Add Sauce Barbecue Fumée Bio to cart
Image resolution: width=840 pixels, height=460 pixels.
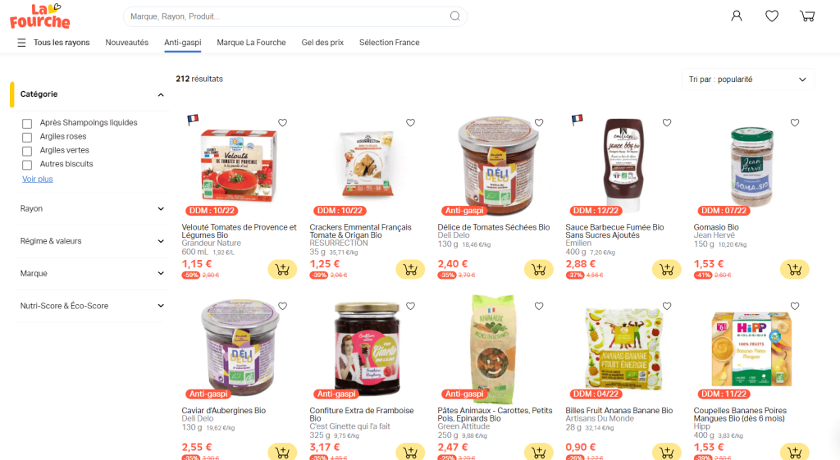point(666,270)
